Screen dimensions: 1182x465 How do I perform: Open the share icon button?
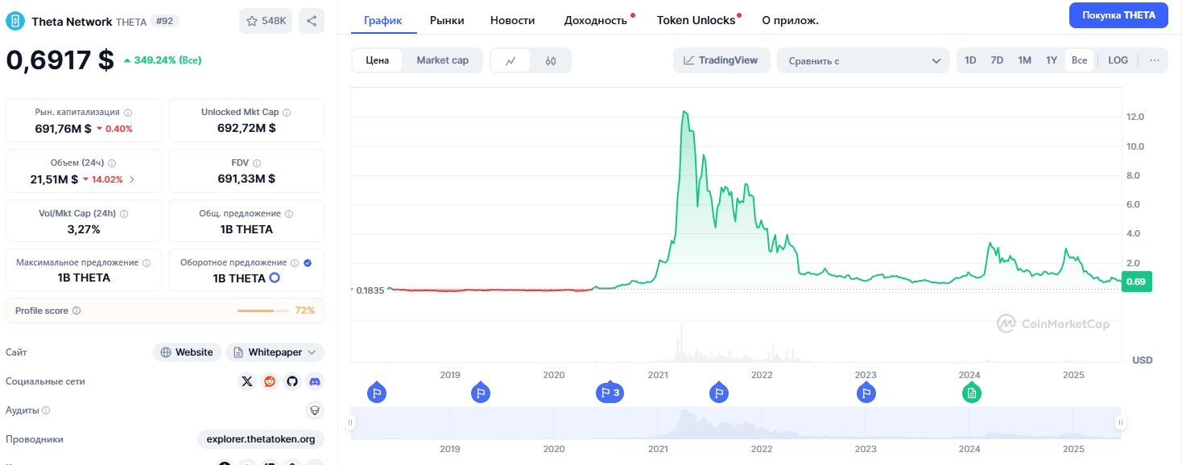(x=312, y=21)
